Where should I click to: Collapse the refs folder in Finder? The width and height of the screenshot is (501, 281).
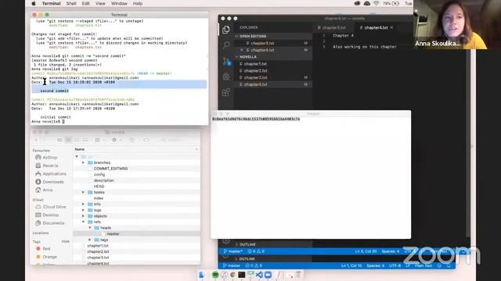[84, 222]
